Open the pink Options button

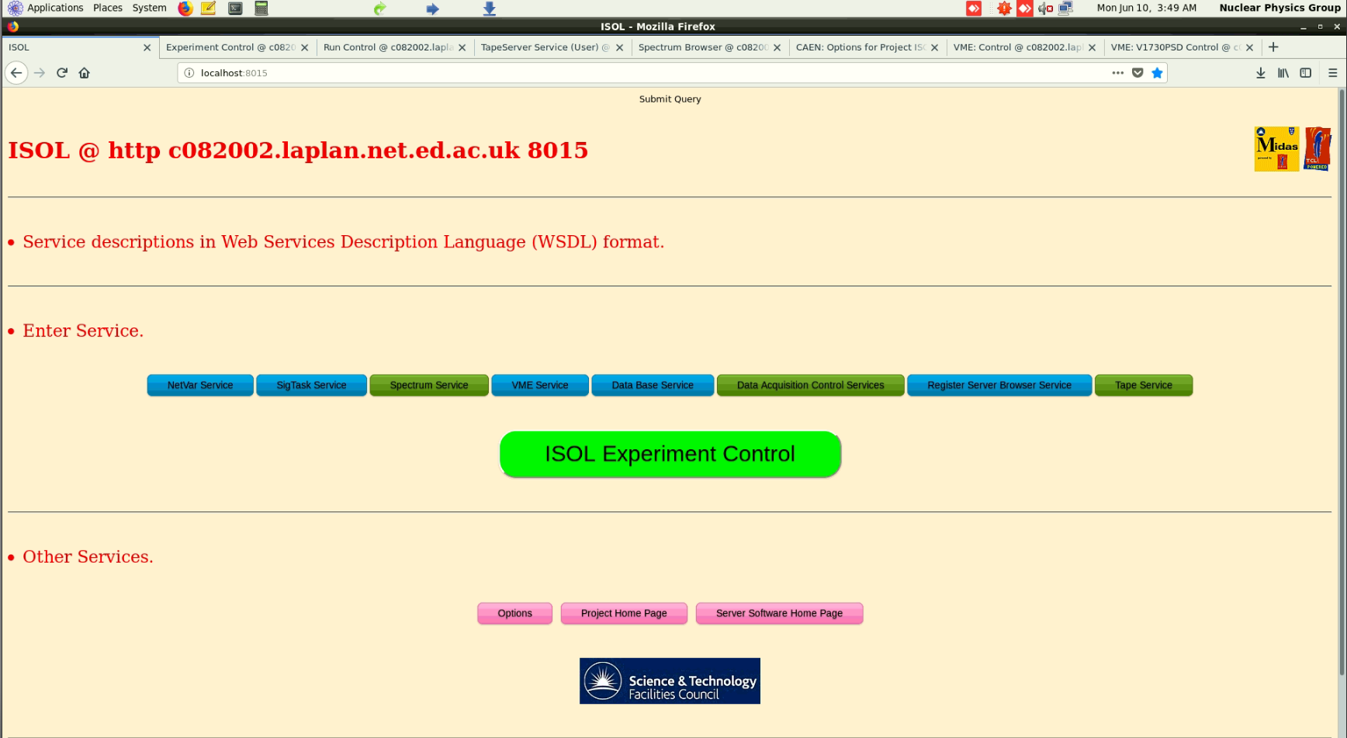coord(514,614)
